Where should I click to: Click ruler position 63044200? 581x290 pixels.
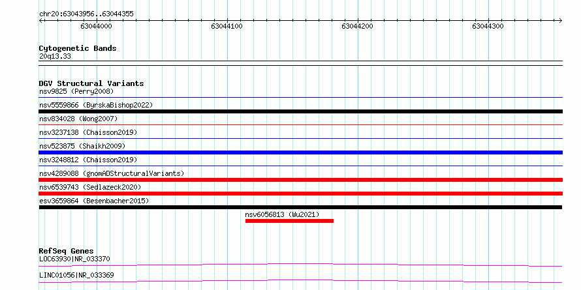point(358,26)
